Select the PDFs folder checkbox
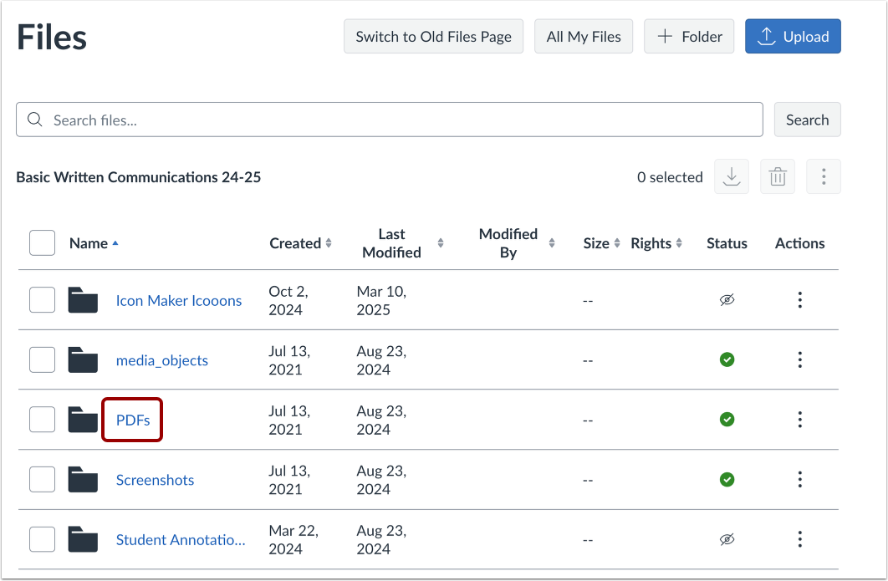 [42, 420]
